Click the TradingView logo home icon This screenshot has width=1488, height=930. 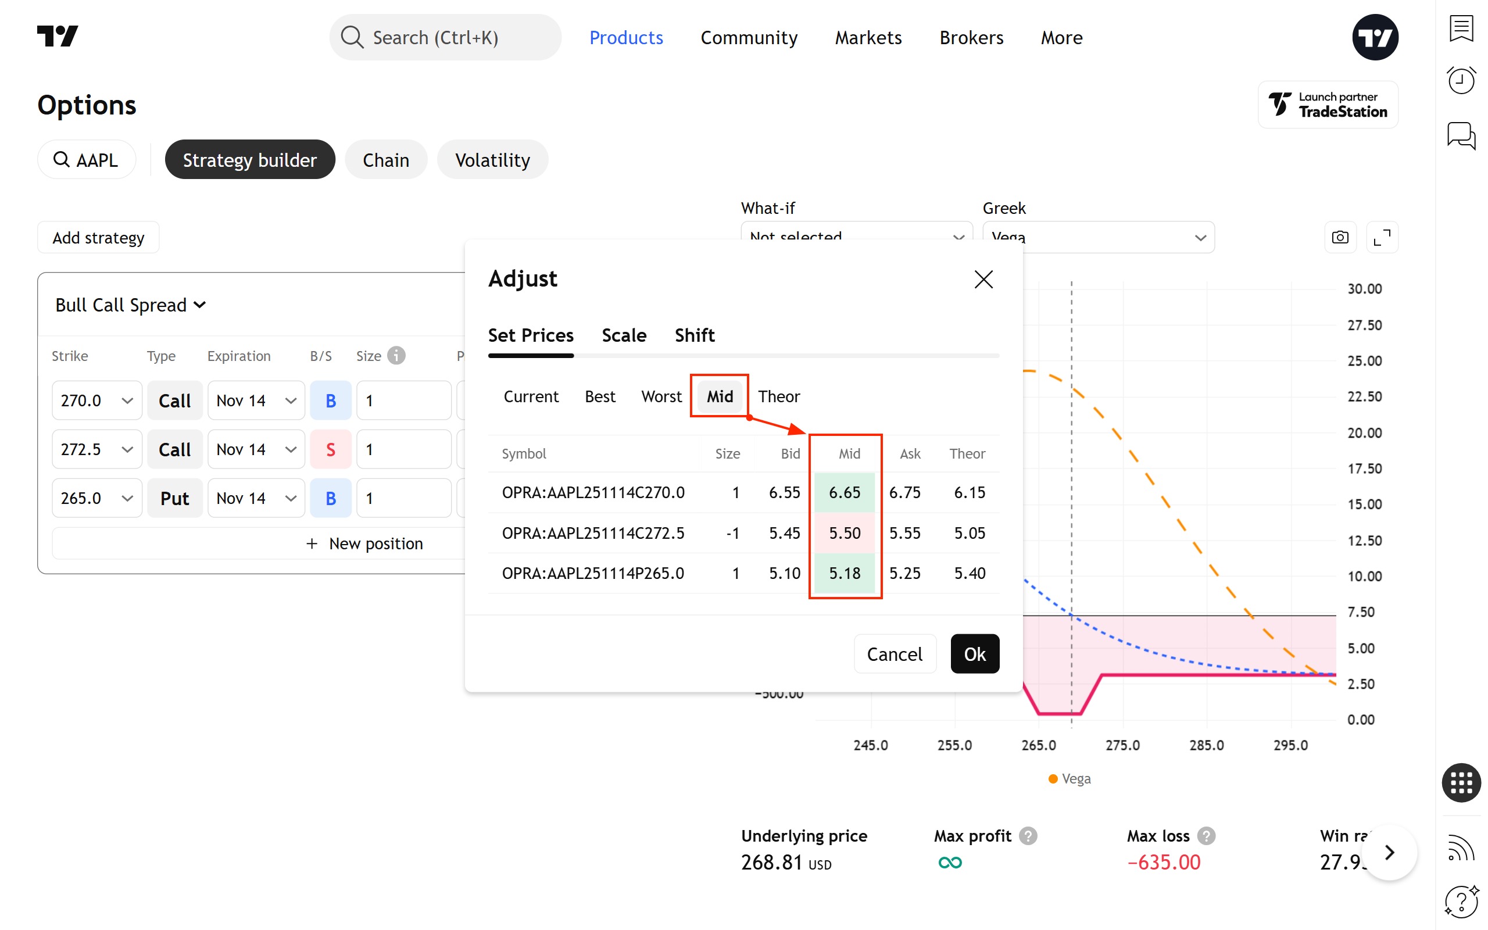coord(57,36)
